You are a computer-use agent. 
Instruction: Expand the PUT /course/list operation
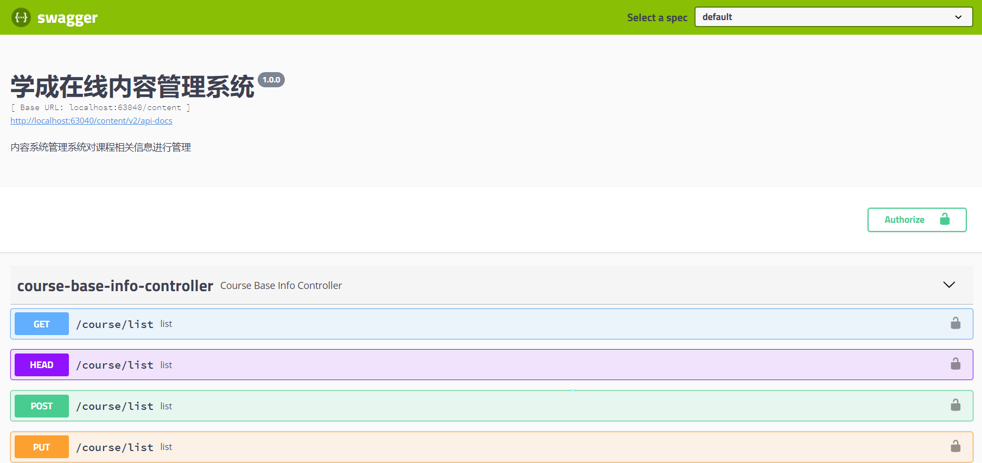pos(492,447)
